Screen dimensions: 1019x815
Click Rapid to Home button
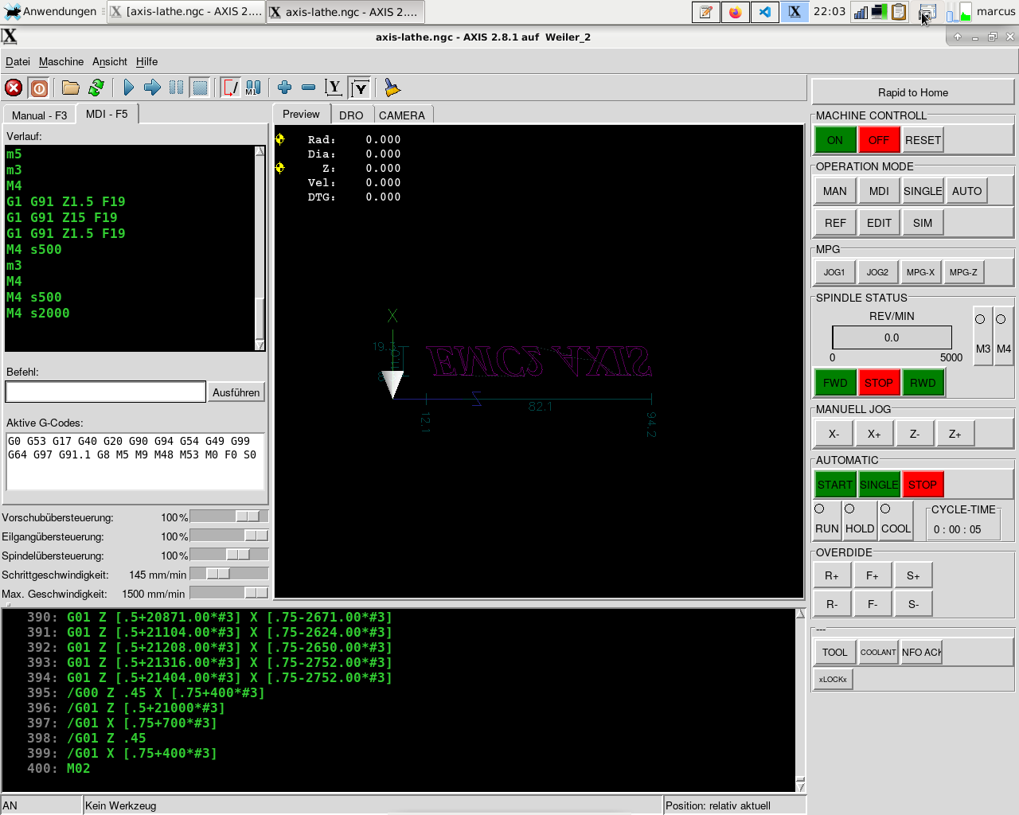(913, 92)
